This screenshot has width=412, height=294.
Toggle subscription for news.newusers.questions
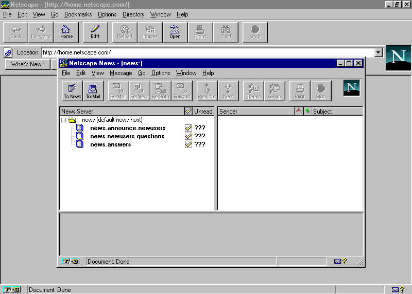[x=188, y=136]
